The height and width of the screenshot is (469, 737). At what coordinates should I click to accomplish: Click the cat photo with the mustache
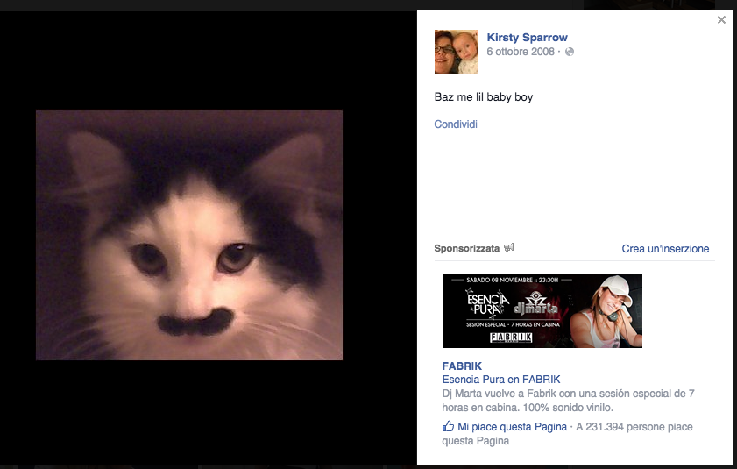[x=188, y=234]
